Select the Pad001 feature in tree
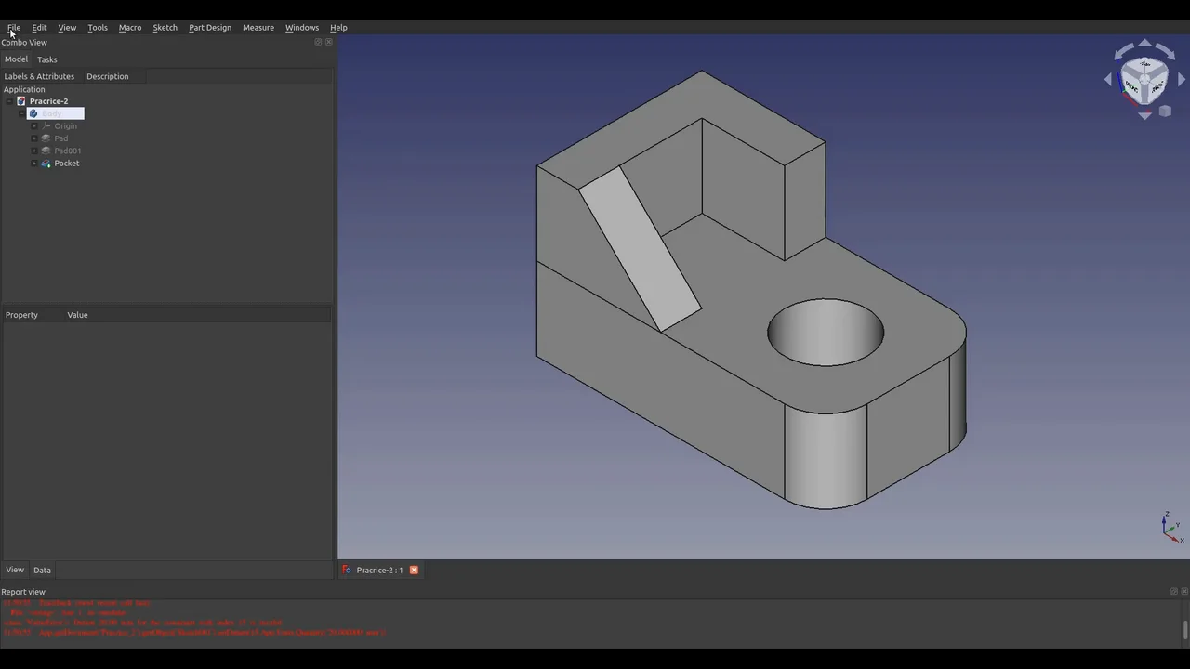Viewport: 1190px width, 669px height. tap(67, 151)
